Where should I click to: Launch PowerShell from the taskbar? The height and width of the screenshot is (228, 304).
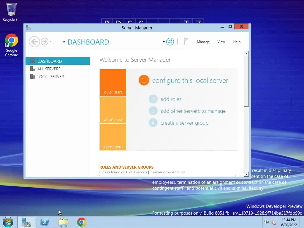pos(45,222)
